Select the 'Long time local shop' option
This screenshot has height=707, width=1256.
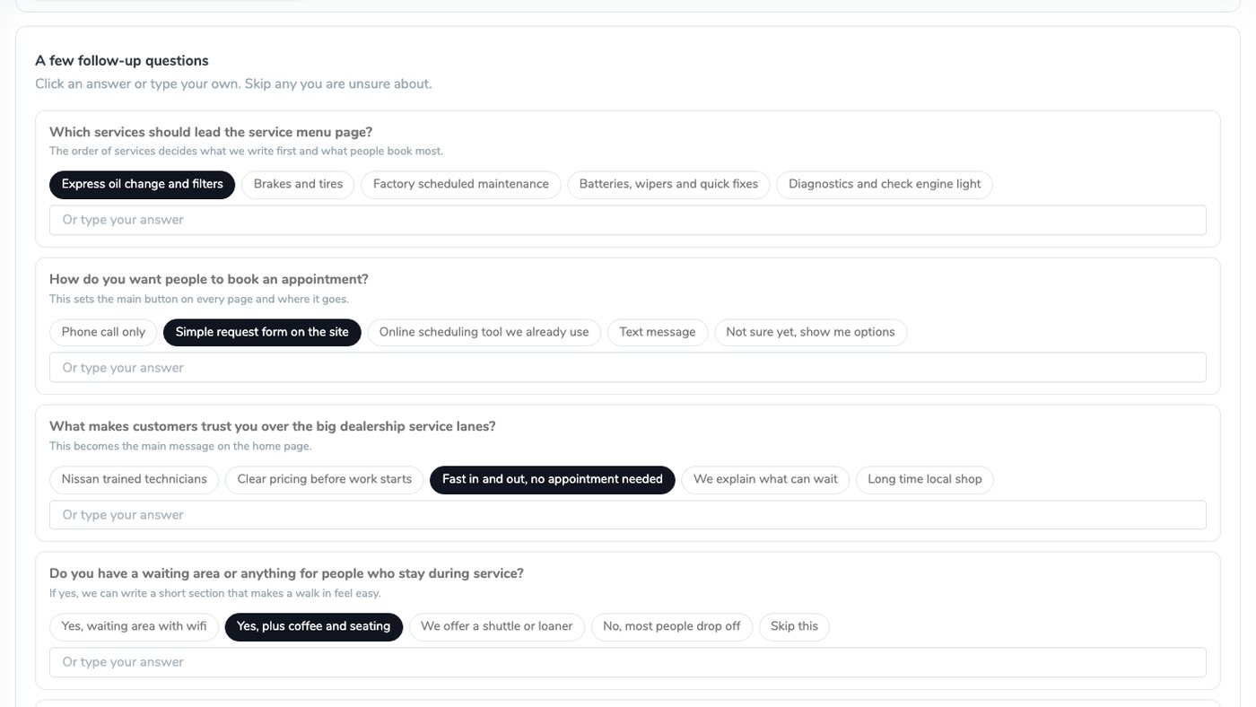(x=925, y=480)
